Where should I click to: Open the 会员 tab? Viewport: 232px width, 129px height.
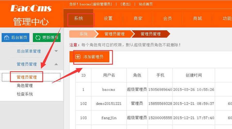[168, 18]
